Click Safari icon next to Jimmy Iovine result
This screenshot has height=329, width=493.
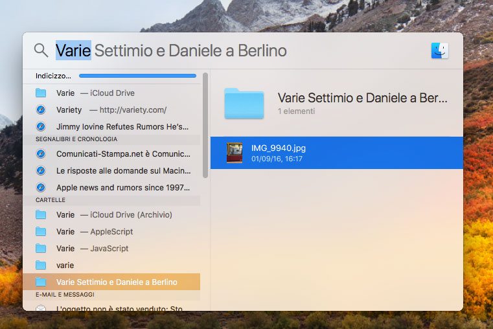tap(41, 126)
